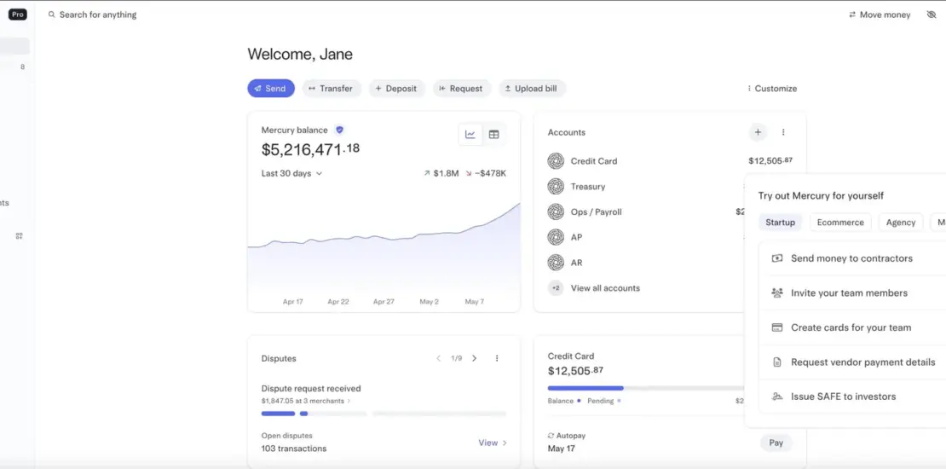Click Request vendor payment details

[x=852, y=362]
